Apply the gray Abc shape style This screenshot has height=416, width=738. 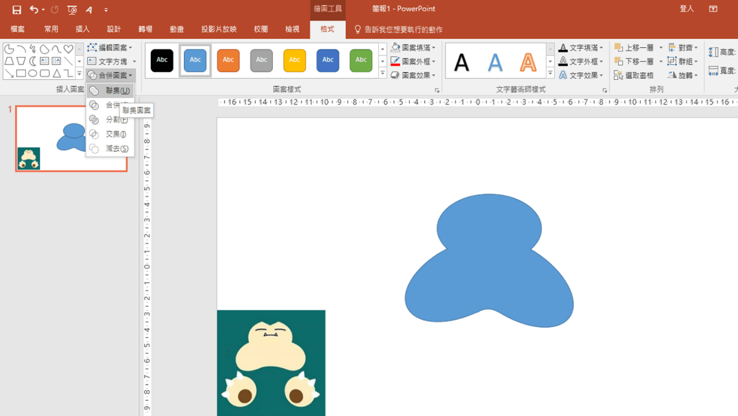261,60
